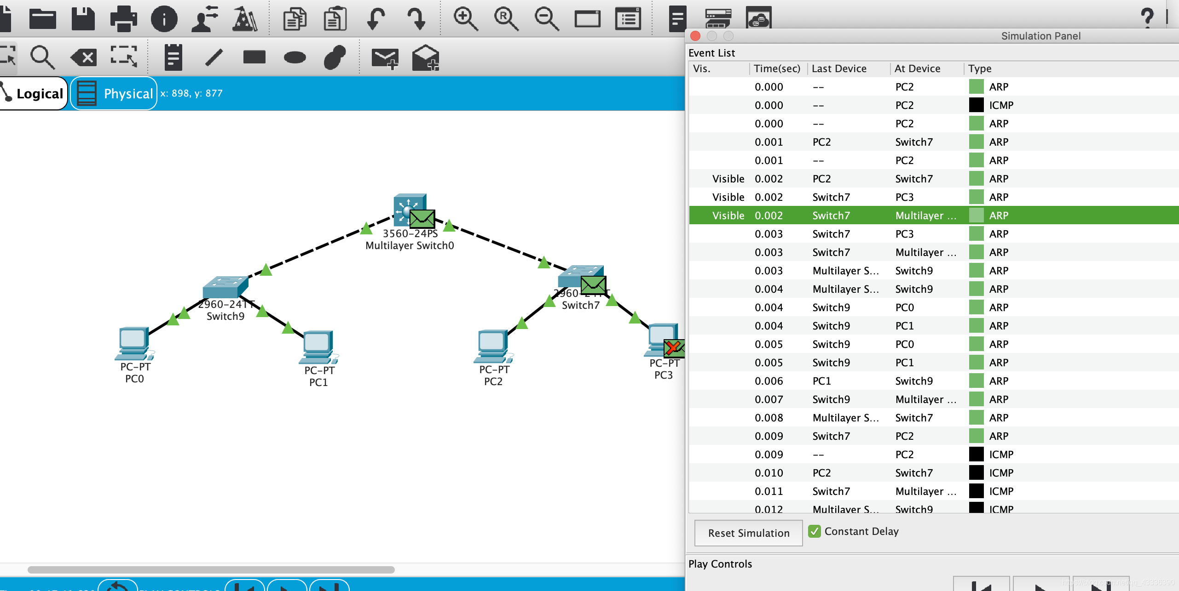Click the Reset Simulation button
The height and width of the screenshot is (591, 1179).
tap(748, 533)
